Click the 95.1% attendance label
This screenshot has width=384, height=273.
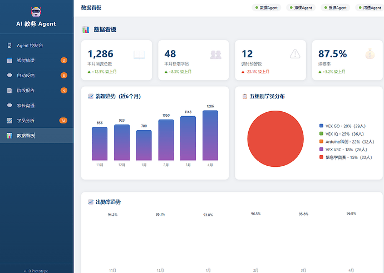160,214
